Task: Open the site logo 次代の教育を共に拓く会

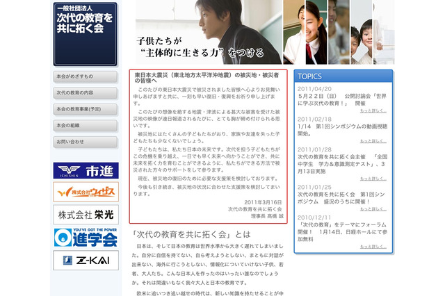Action: (85, 34)
